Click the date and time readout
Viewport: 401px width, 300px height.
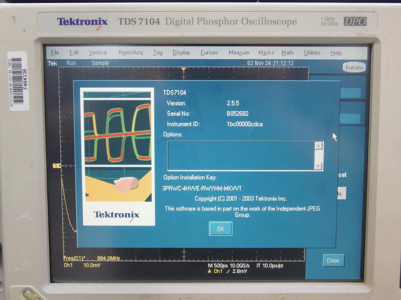270,63
